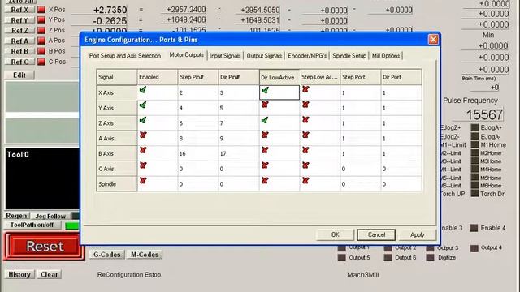Click the Ref X button
520x292 pixels.
pyautogui.click(x=19, y=10)
